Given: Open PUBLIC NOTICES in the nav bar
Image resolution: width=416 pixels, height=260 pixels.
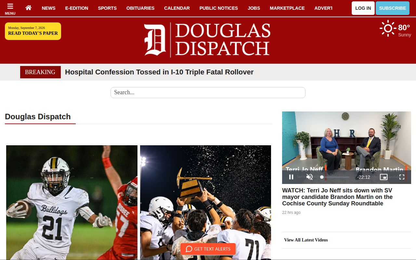Looking at the screenshot, I should pyautogui.click(x=219, y=8).
